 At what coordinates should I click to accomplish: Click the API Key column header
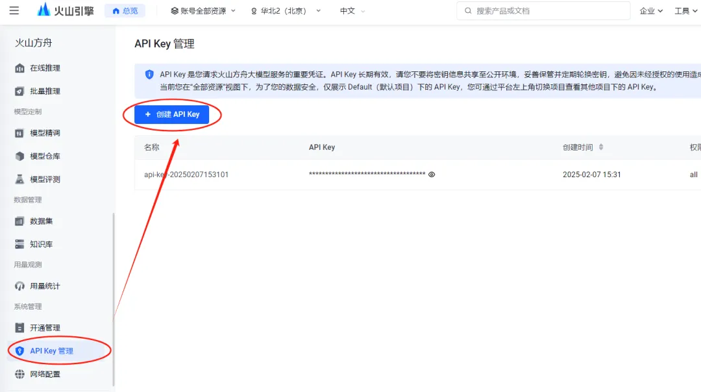321,147
